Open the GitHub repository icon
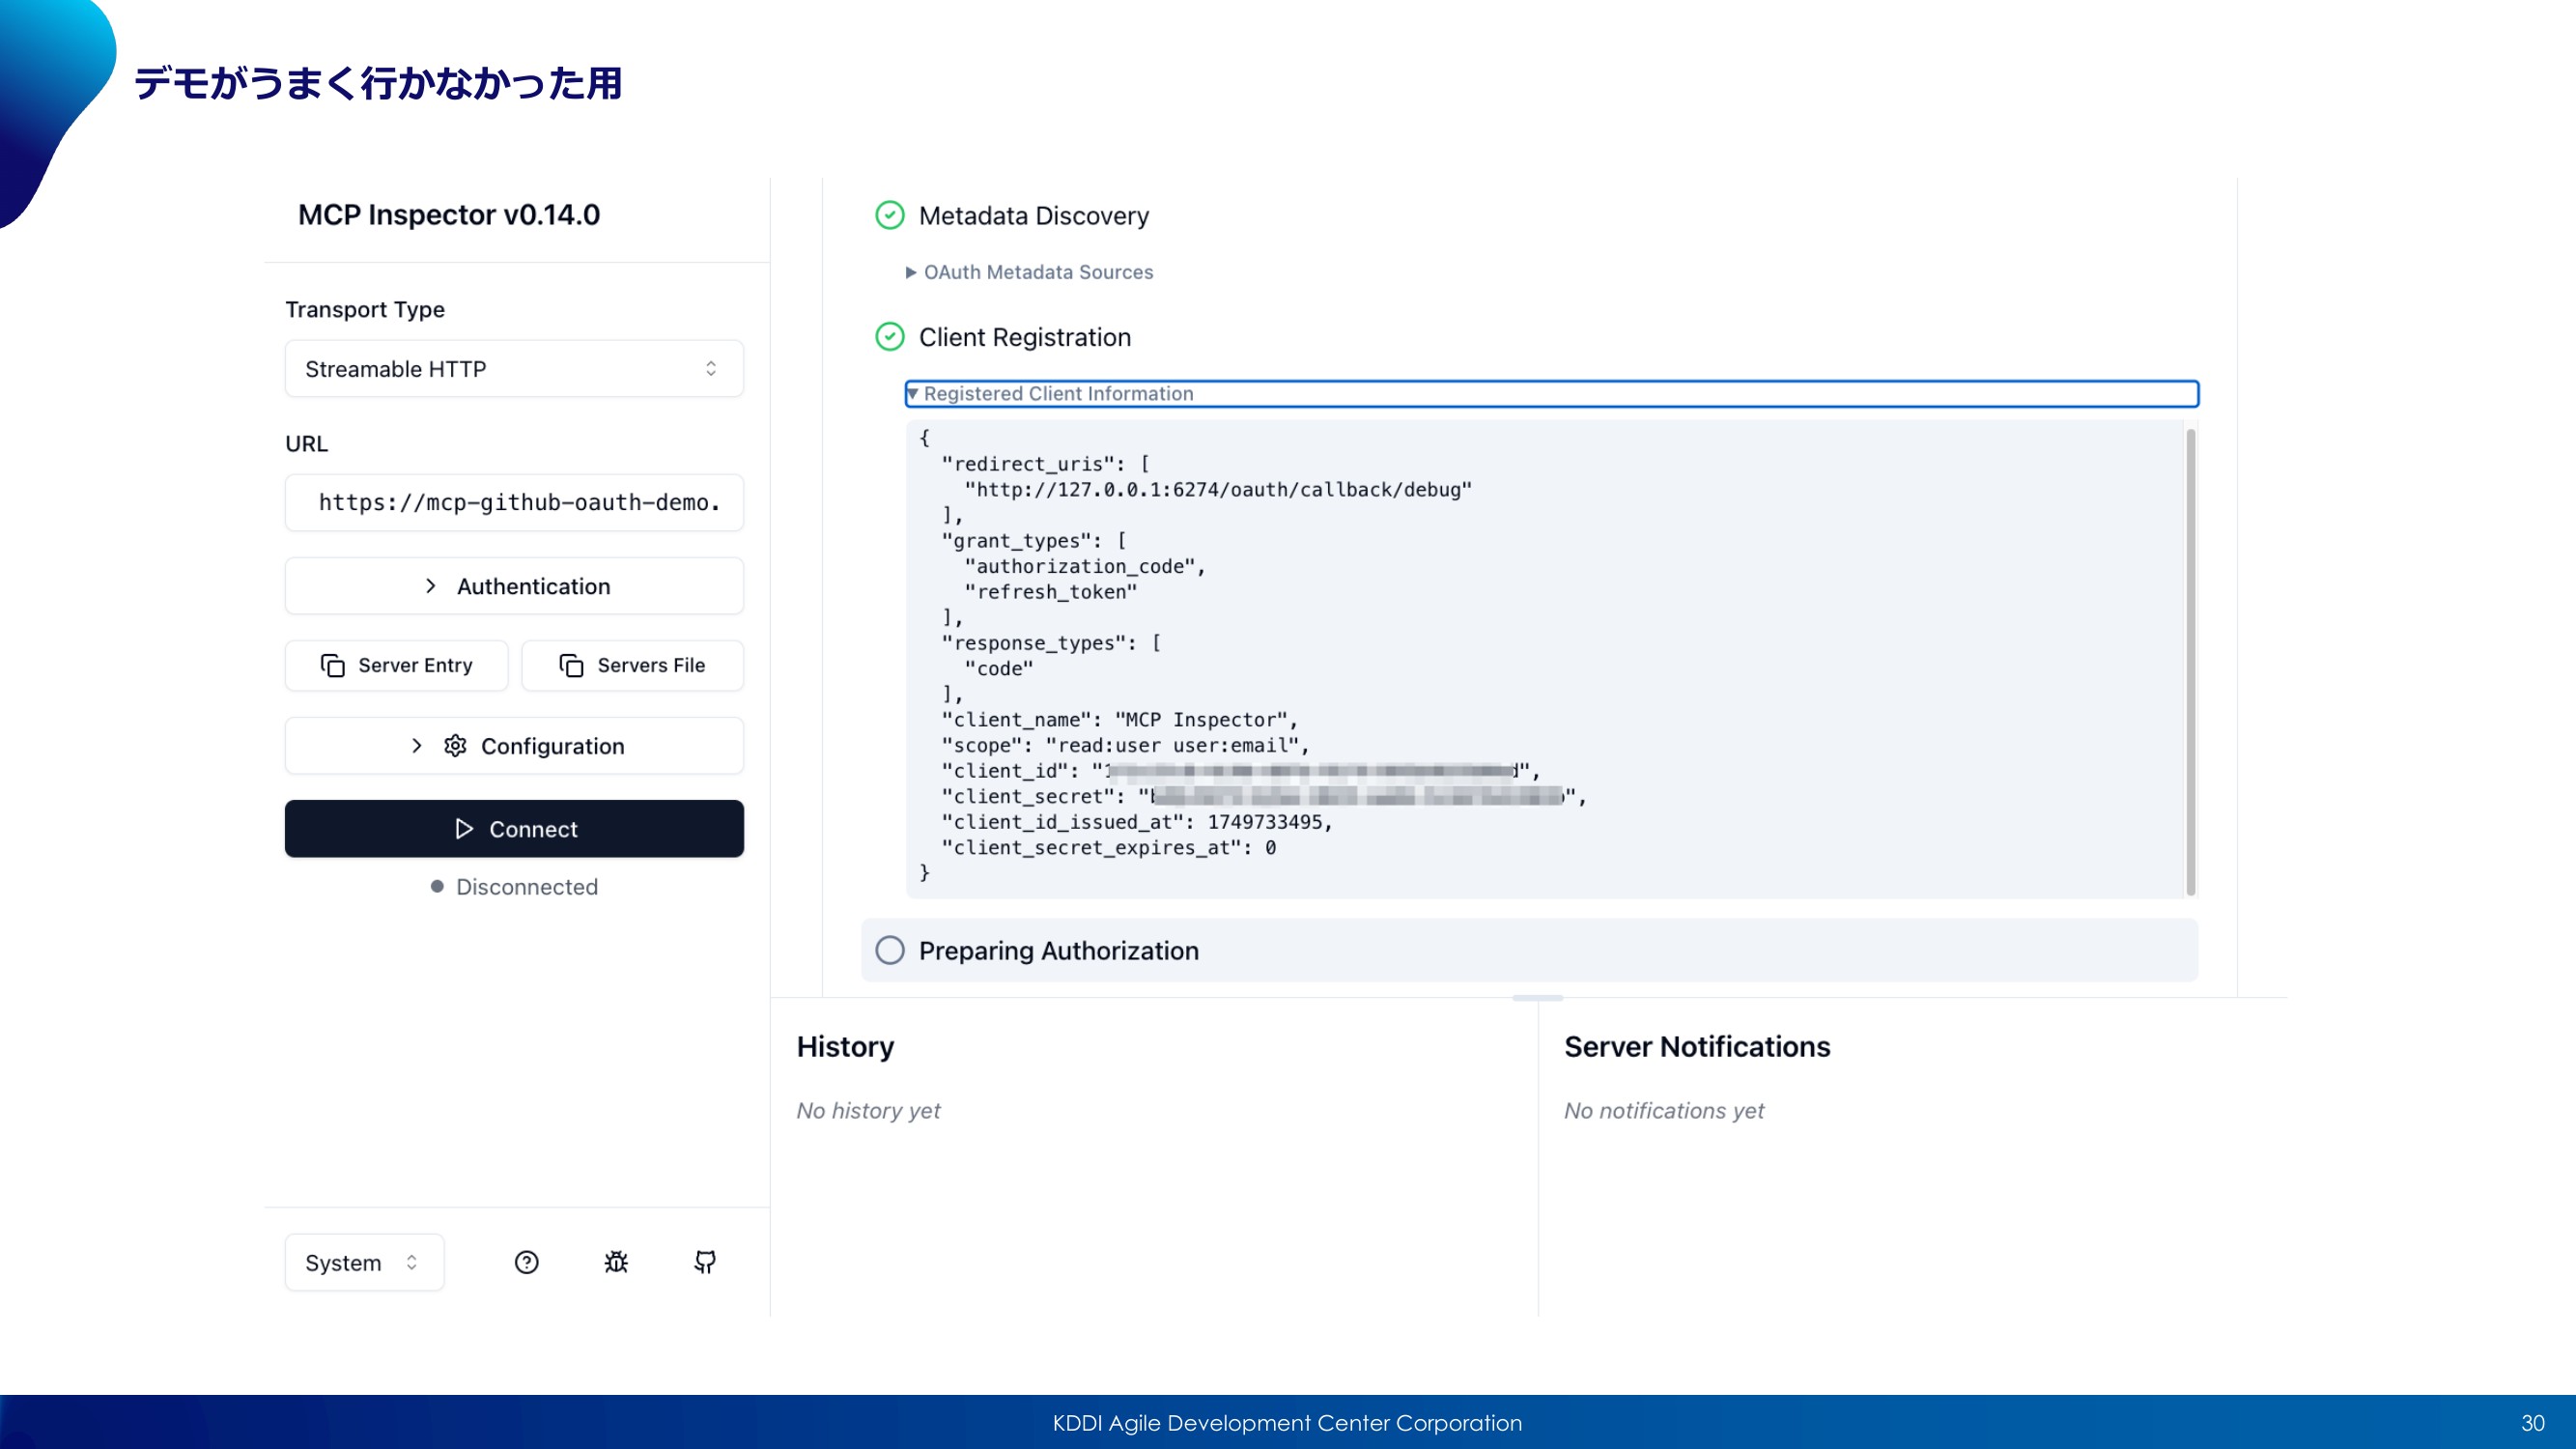 click(x=705, y=1262)
